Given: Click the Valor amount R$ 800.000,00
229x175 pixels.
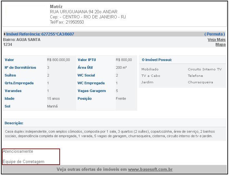Looking at the screenshot, I should pyautogui.click(x=58, y=60).
